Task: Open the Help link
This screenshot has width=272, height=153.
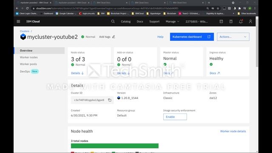Action: (x=160, y=37)
